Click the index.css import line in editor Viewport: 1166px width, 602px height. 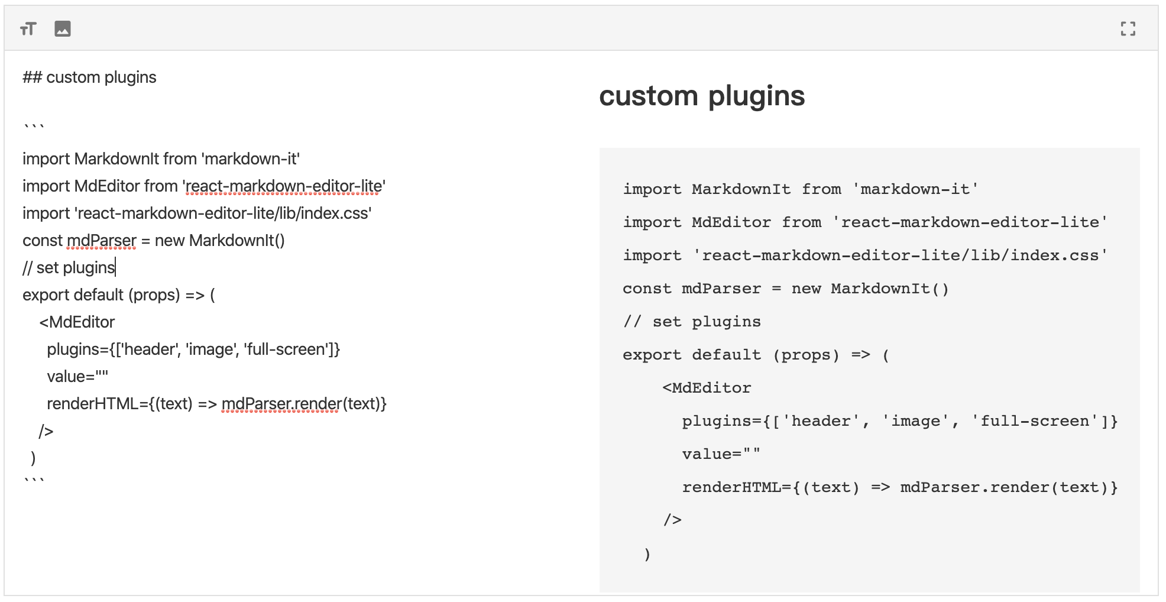tap(197, 213)
